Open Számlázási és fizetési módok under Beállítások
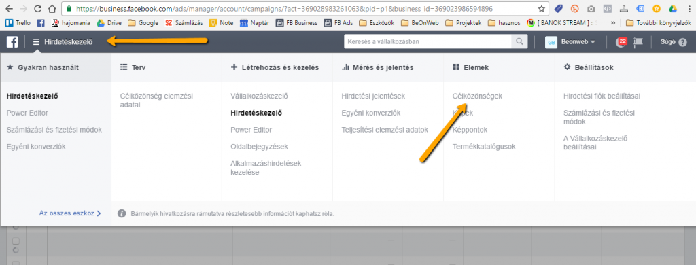This screenshot has width=696, height=265. click(x=599, y=117)
